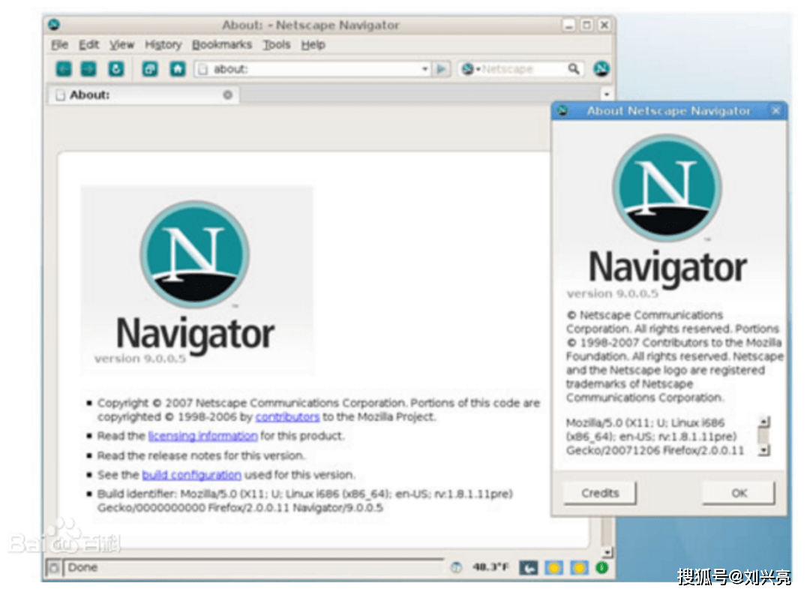Select the About: tab
Image resolution: width=810 pixels, height=595 pixels.
pos(144,95)
